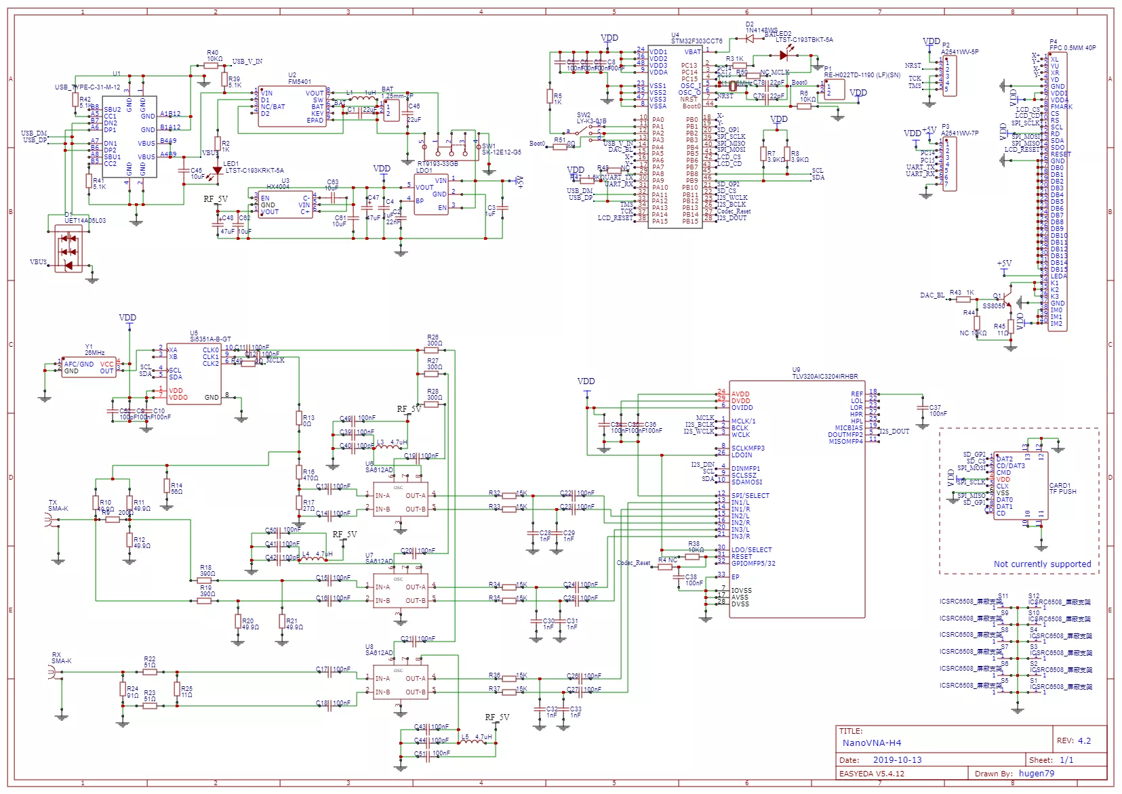Click the EASYEDA V5.4.12 version text
1122x794 pixels.
click(871, 774)
